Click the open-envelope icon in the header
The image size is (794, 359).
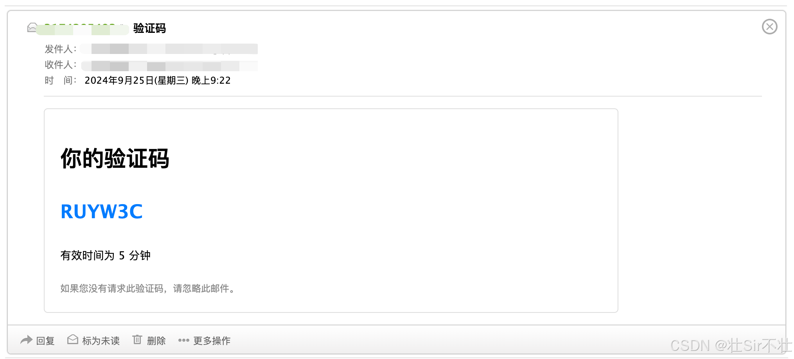click(32, 27)
